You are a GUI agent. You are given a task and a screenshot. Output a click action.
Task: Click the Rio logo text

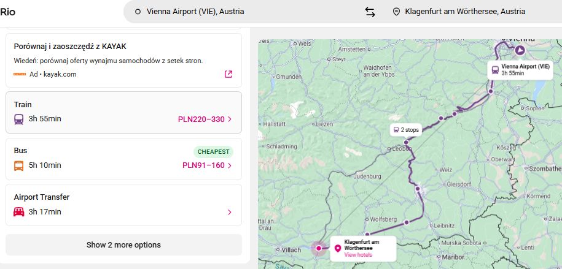coord(7,12)
